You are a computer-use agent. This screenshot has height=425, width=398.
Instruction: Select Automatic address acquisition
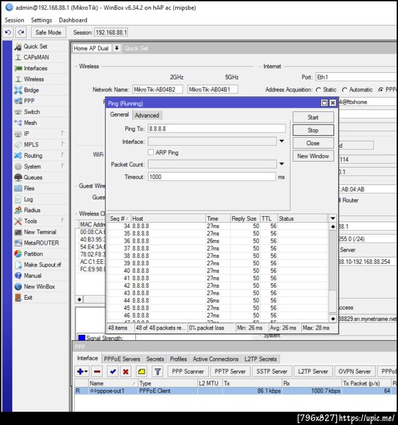click(344, 90)
